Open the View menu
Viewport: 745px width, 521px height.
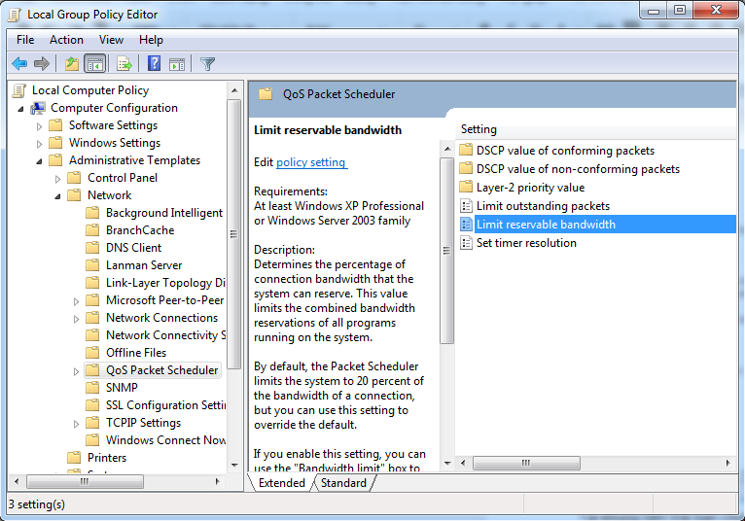[x=111, y=40]
